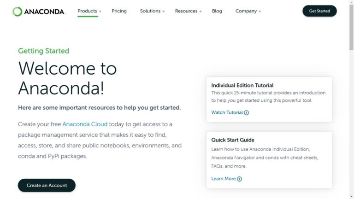Viewport: 354px width, 199px height.
Task: Select the Company menu label
Action: coord(246,11)
